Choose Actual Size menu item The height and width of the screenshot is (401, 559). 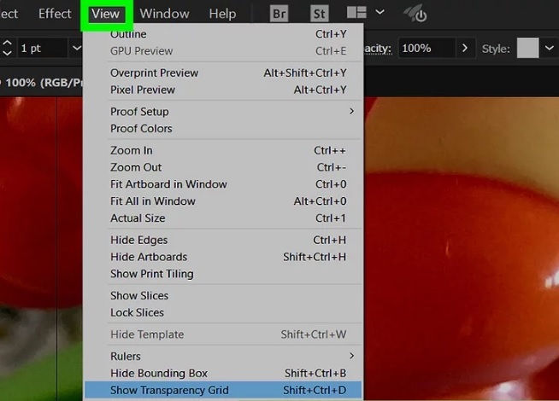coord(224,218)
